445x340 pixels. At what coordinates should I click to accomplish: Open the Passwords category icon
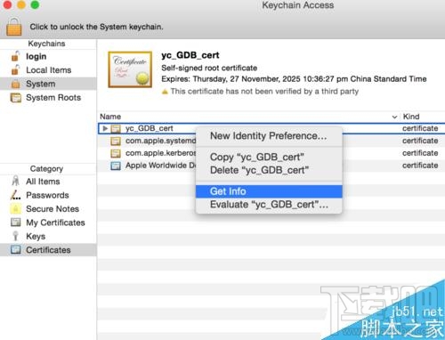(15, 195)
